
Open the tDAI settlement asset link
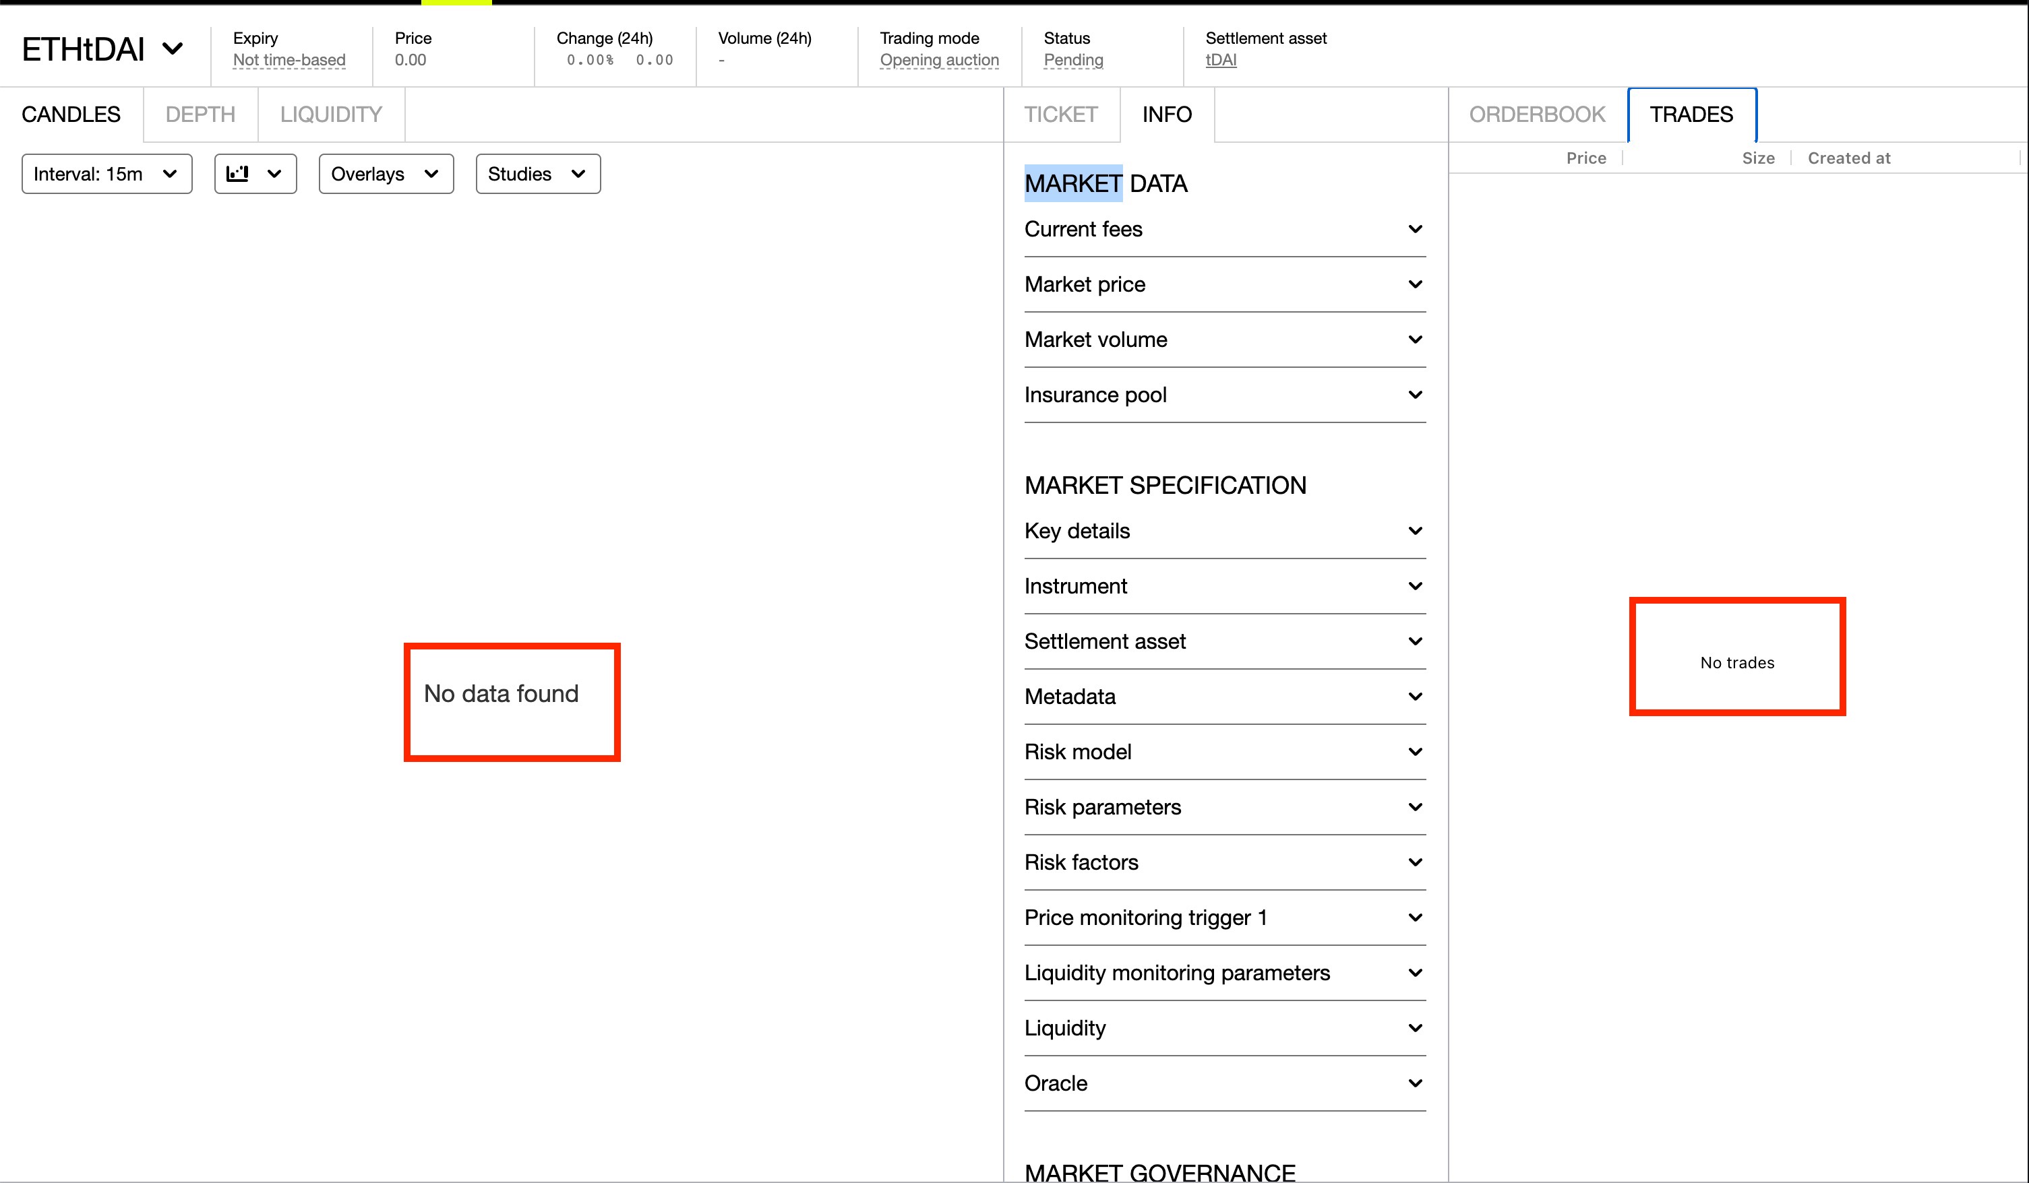[x=1221, y=59]
